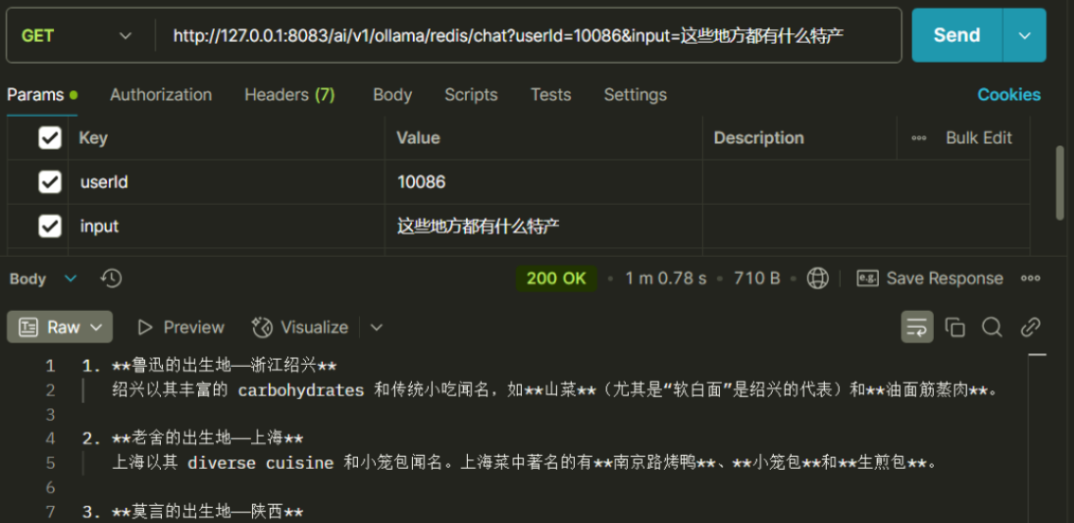This screenshot has width=1074, height=523.
Task: Click the params table vertical scrollbar
Action: click(1061, 182)
